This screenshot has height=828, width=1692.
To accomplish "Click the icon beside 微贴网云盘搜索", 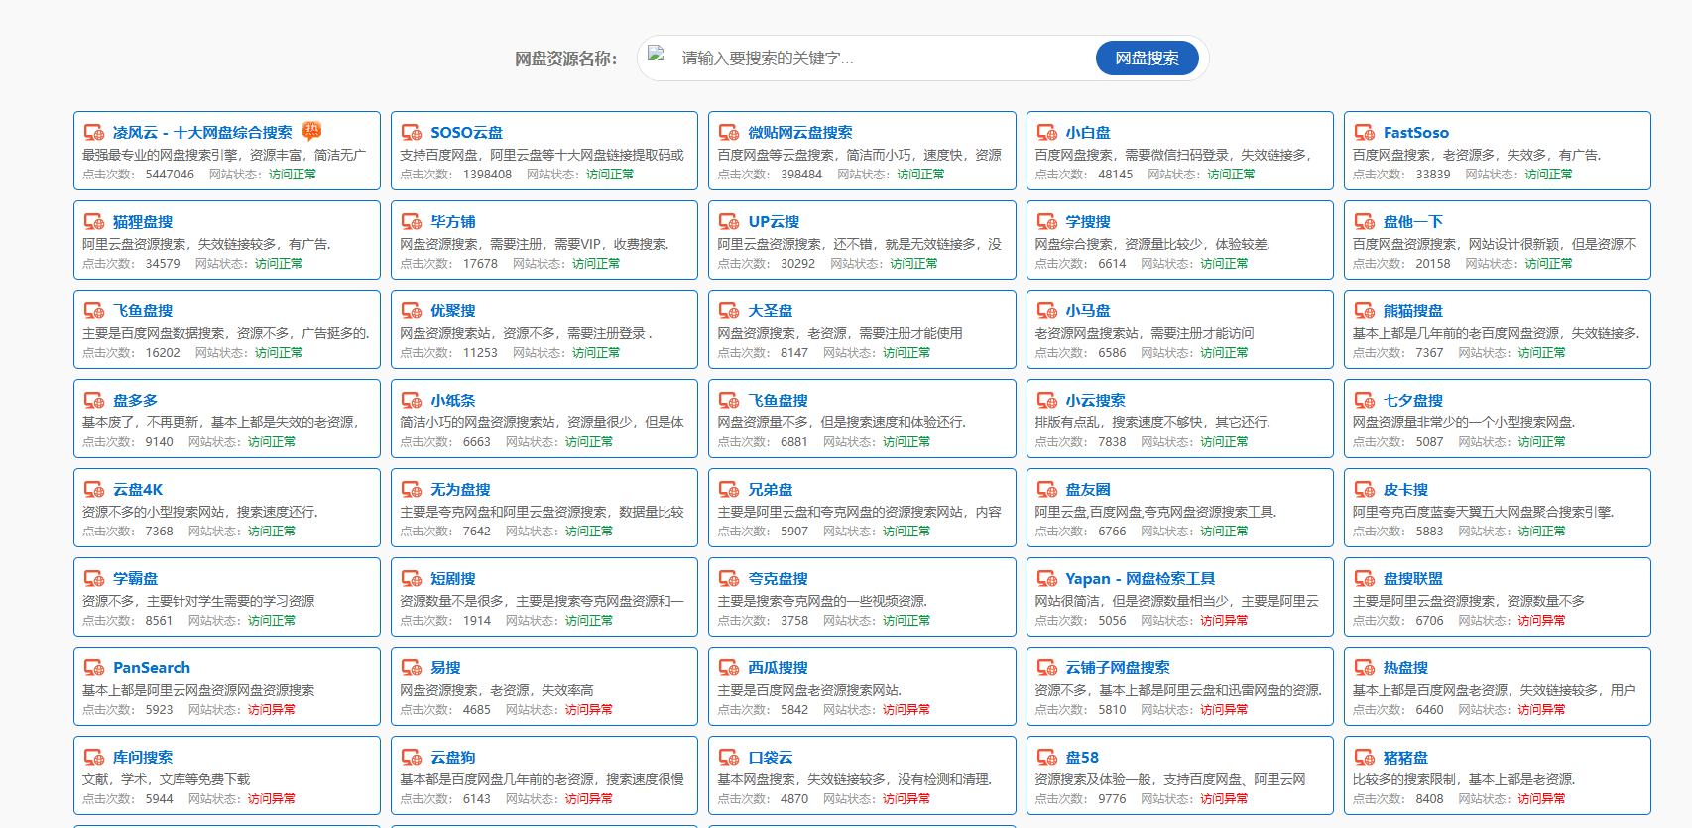I will click(729, 132).
